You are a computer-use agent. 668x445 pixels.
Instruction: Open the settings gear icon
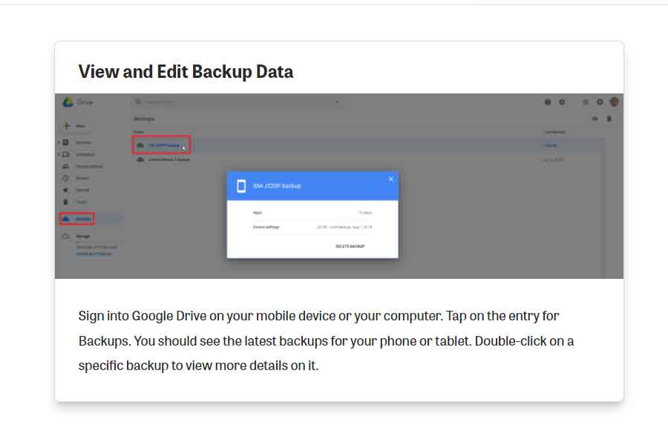point(562,102)
